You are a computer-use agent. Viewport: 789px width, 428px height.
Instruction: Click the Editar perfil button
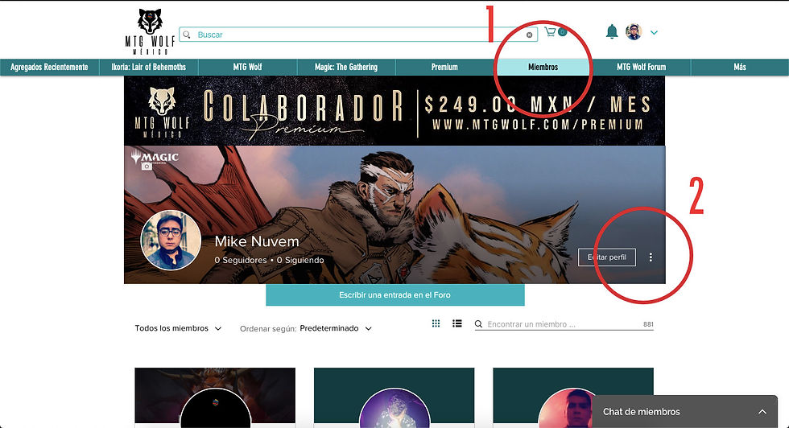607,257
